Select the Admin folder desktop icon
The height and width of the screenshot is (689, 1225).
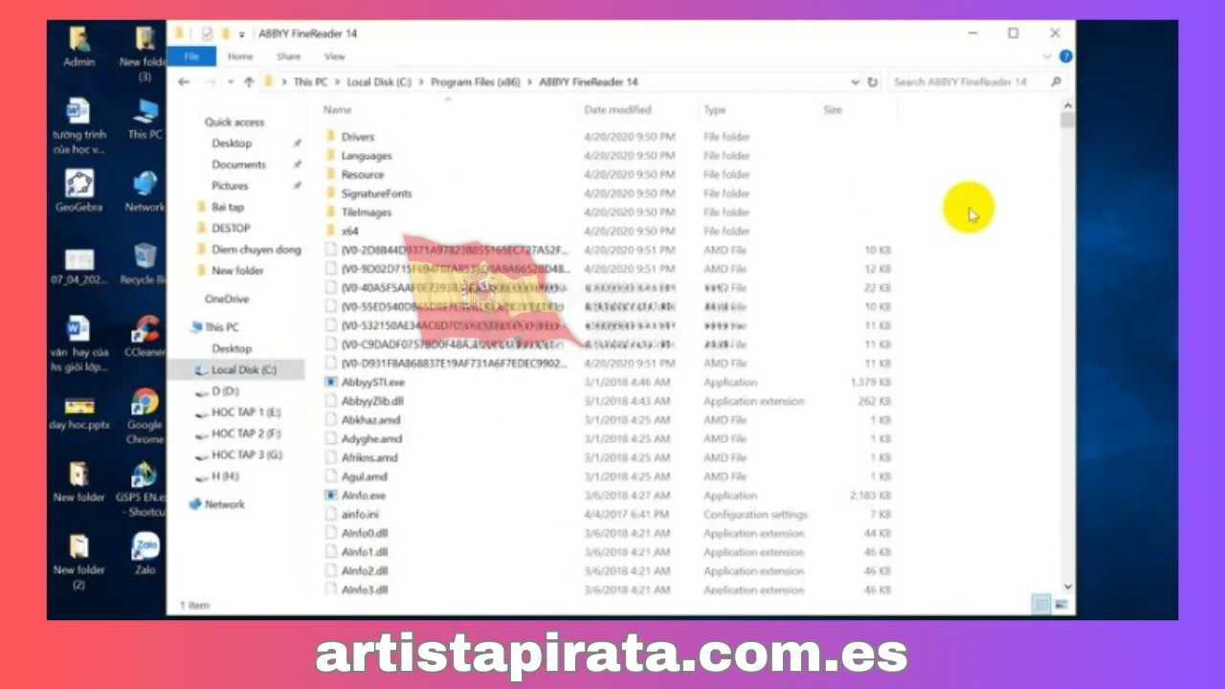pos(79,46)
